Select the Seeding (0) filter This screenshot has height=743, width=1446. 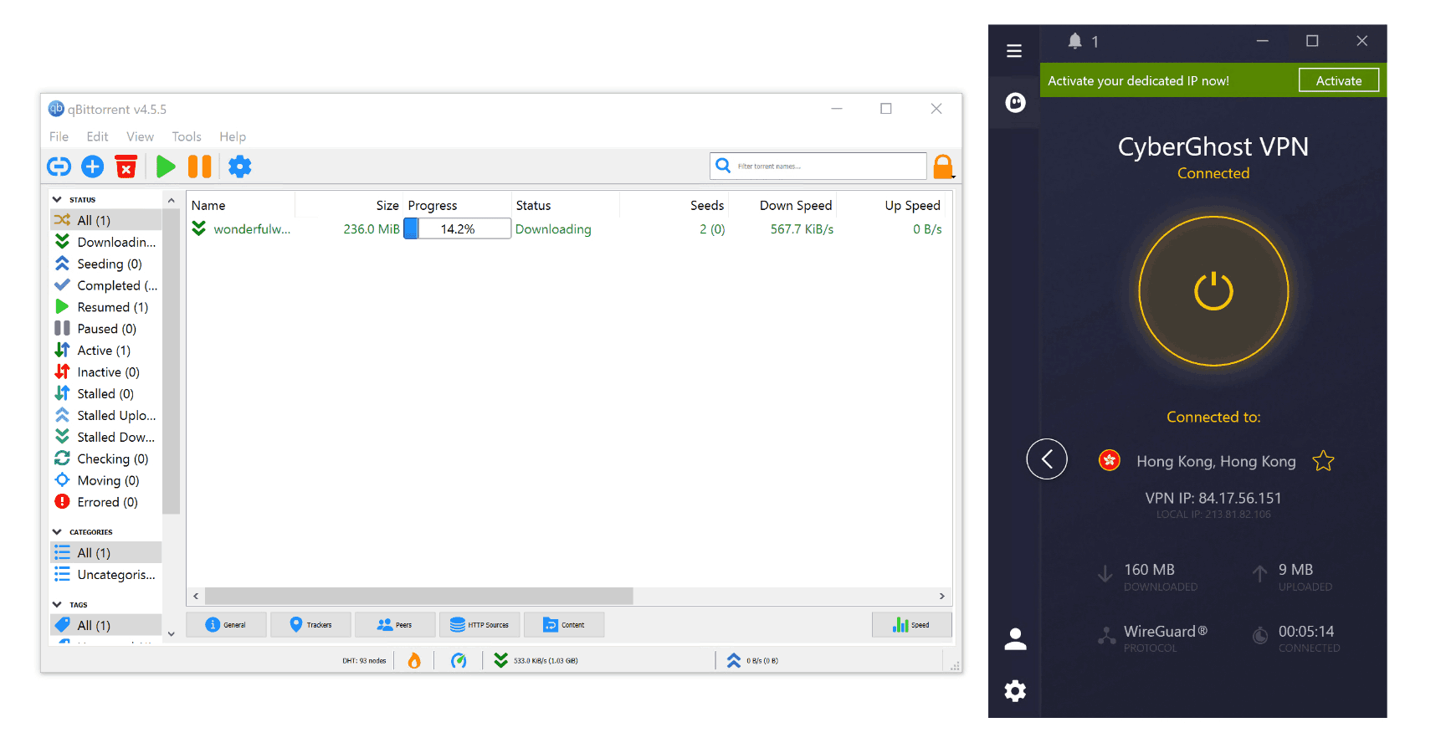tap(105, 264)
